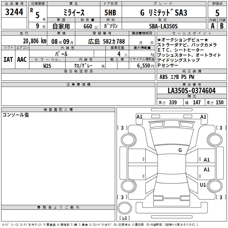Click the spare tire circle on diagram
228x228 pixels.
(x=125, y=208)
